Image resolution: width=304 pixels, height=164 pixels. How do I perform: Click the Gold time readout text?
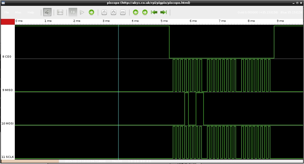[x=258, y=12]
